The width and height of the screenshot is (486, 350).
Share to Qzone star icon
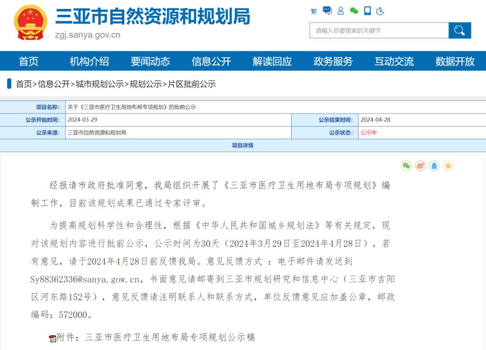[x=448, y=166]
